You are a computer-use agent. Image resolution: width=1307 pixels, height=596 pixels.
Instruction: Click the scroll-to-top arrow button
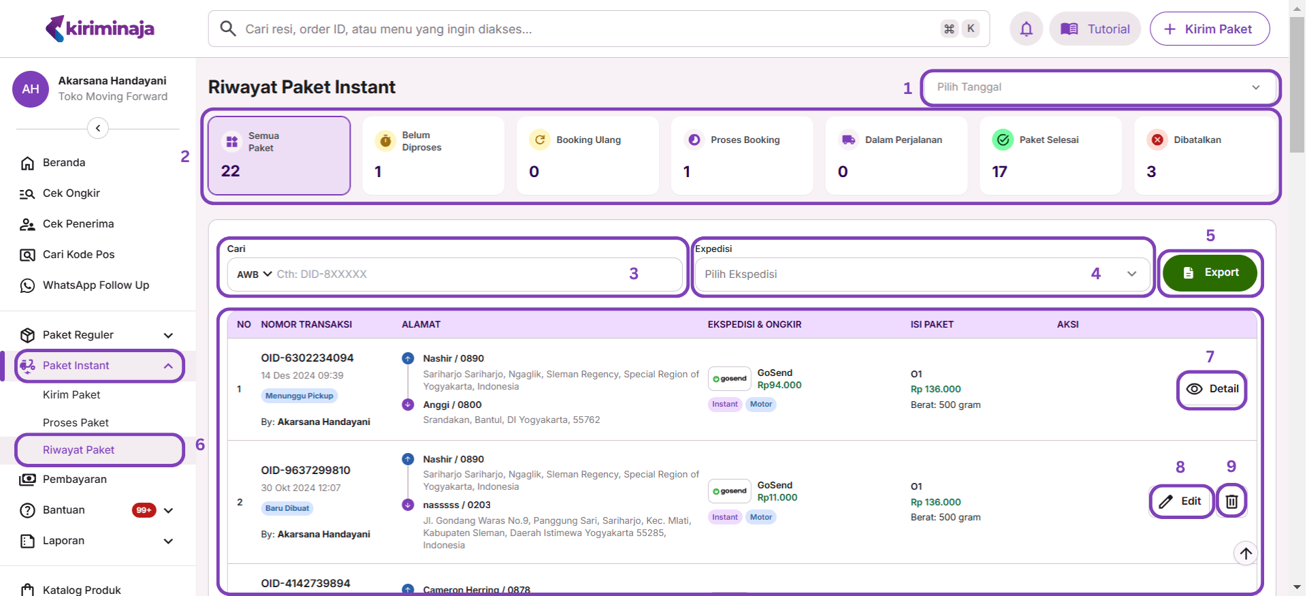tap(1245, 553)
